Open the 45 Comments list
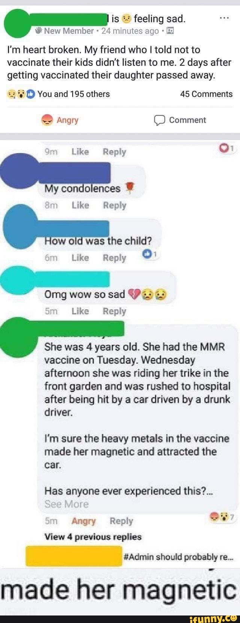This screenshot has width=240, height=623. pyautogui.click(x=206, y=94)
